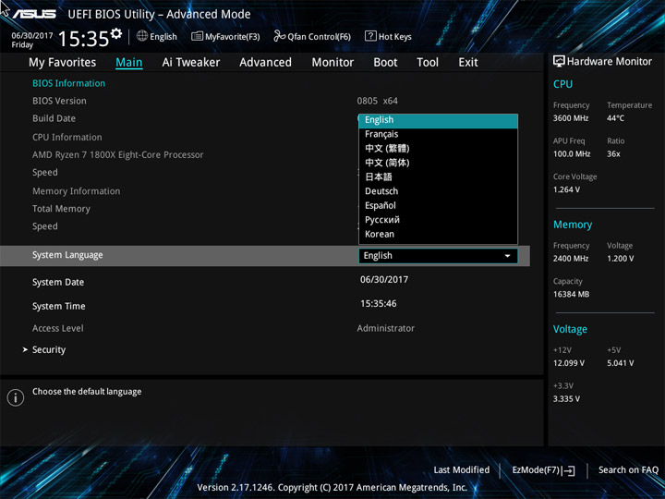The width and height of the screenshot is (665, 499).
Task: Switch to the Boot tab
Action: [x=385, y=63]
